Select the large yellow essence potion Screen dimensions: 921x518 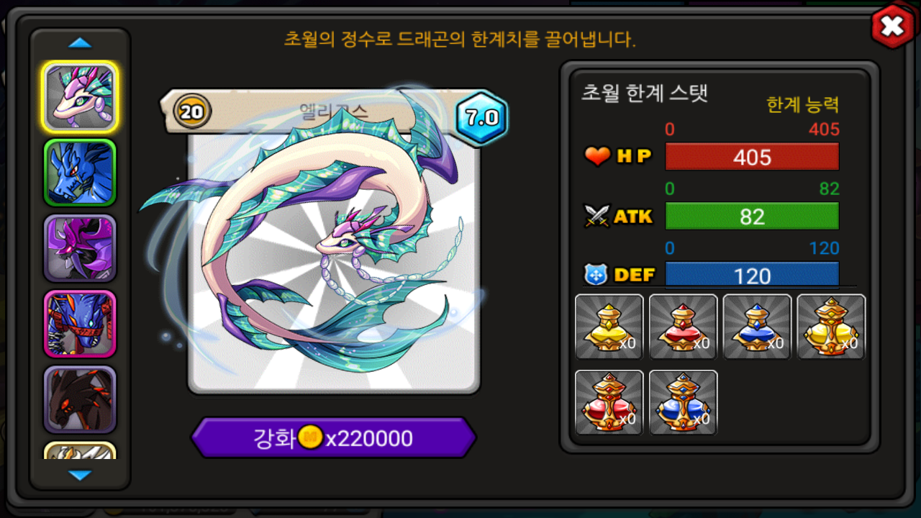coord(831,327)
